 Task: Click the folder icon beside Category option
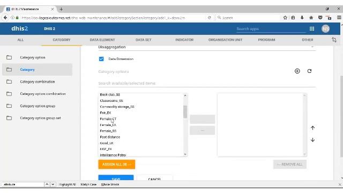pos(9,57)
